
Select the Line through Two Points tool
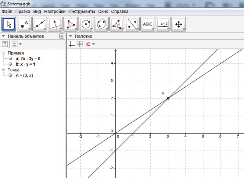(x=40, y=24)
